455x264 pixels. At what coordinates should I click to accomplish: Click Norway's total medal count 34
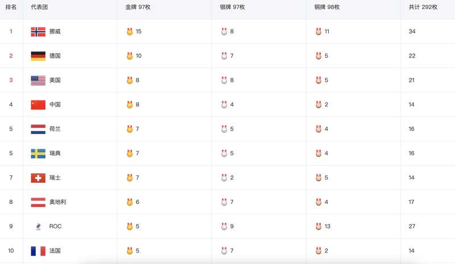point(412,31)
